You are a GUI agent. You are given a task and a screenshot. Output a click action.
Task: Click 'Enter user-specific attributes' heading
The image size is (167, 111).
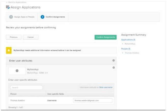point(23,80)
